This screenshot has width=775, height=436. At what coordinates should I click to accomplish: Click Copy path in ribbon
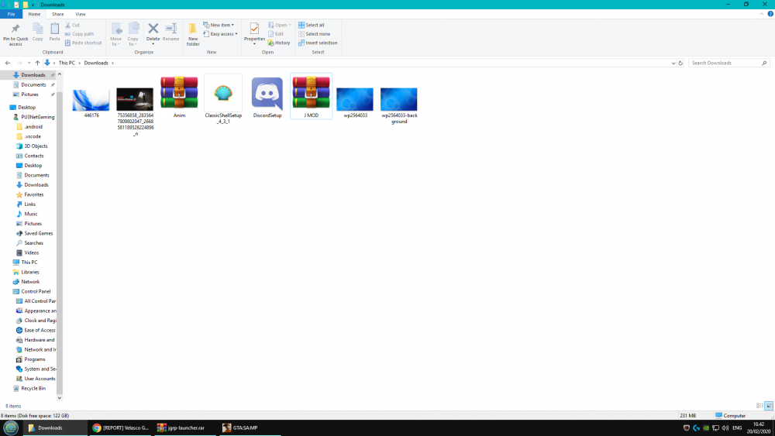(x=79, y=34)
